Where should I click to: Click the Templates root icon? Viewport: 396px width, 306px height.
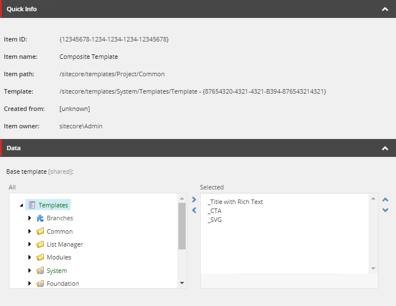(x=32, y=205)
